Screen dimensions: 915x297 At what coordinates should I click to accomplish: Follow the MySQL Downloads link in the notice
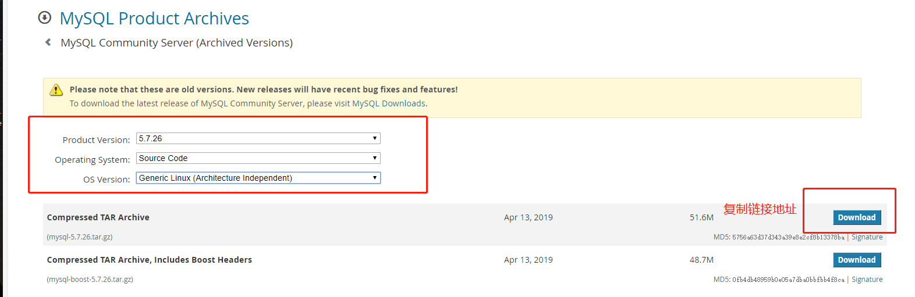389,103
